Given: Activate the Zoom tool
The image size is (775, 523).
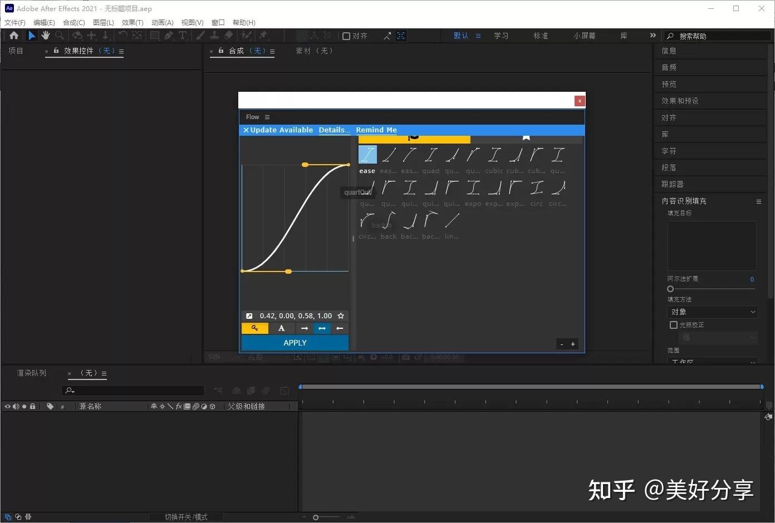Looking at the screenshot, I should point(59,35).
